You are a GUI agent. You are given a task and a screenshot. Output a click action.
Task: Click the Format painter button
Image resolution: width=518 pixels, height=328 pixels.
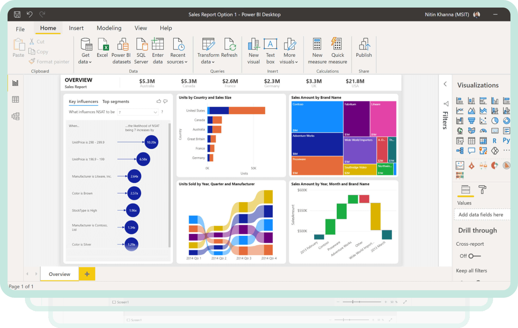point(49,62)
